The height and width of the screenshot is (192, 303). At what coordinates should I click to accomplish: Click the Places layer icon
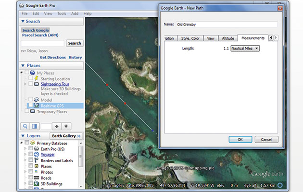[37, 166]
